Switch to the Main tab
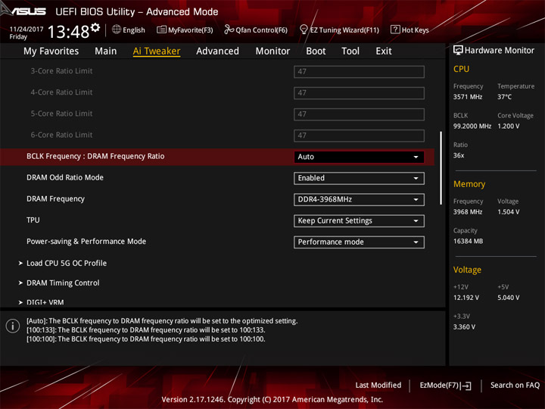545x409 pixels. [106, 52]
